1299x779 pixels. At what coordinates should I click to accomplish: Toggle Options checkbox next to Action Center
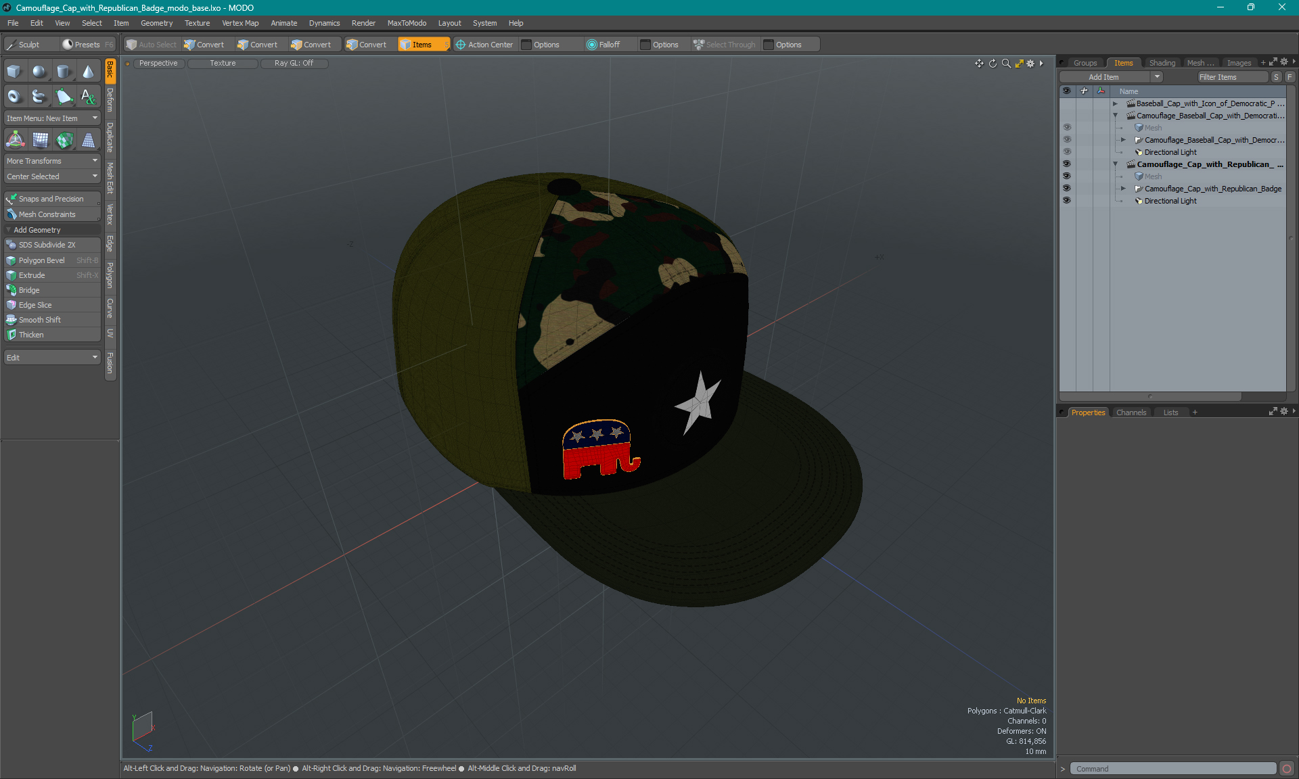[526, 45]
